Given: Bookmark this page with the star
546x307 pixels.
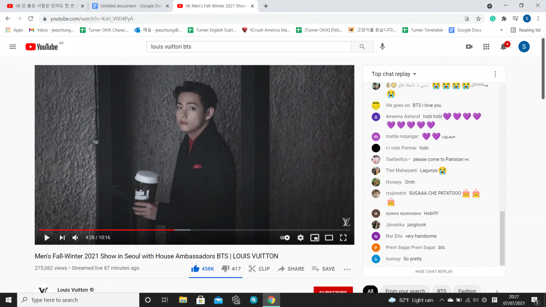Looking at the screenshot, I should point(479,19).
